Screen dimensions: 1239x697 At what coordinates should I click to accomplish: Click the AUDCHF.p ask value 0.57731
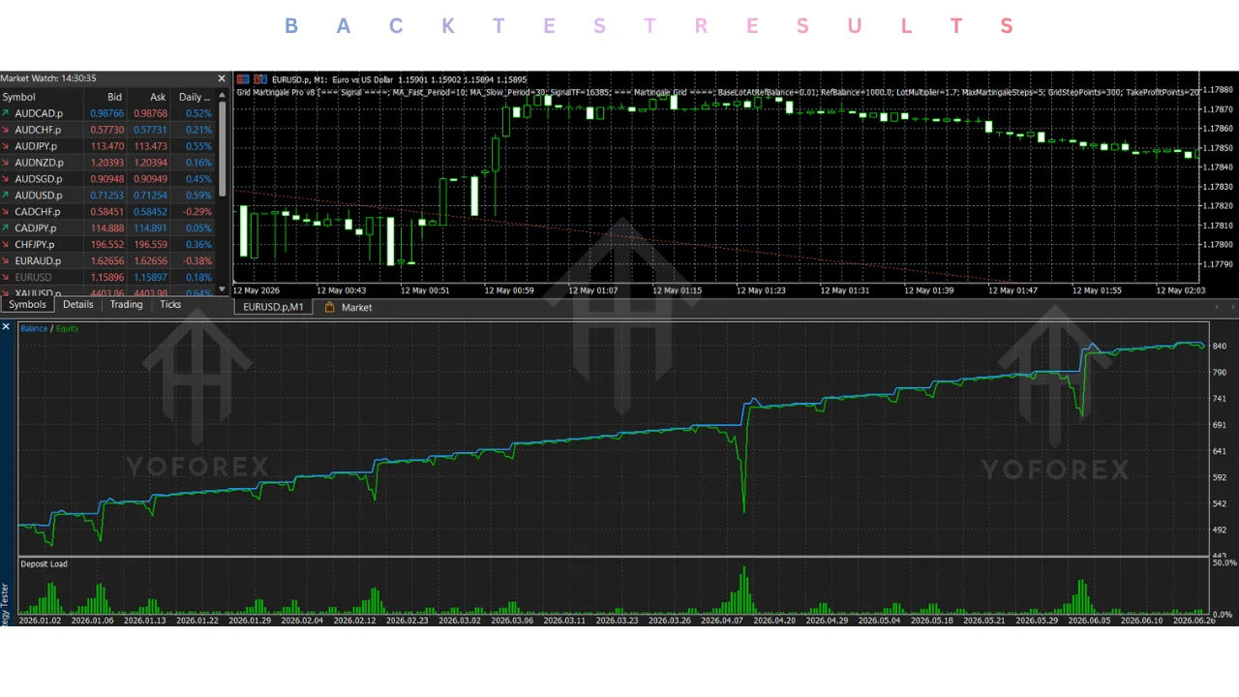point(150,130)
